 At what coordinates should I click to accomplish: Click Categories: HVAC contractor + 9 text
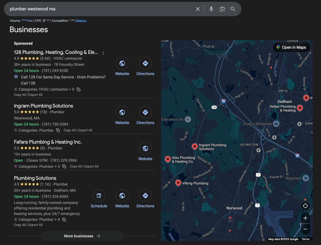click(x=46, y=89)
